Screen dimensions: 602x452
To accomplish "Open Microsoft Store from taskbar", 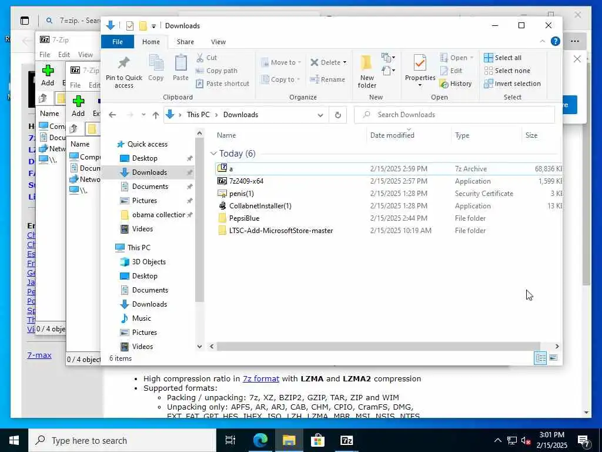I will [317, 440].
